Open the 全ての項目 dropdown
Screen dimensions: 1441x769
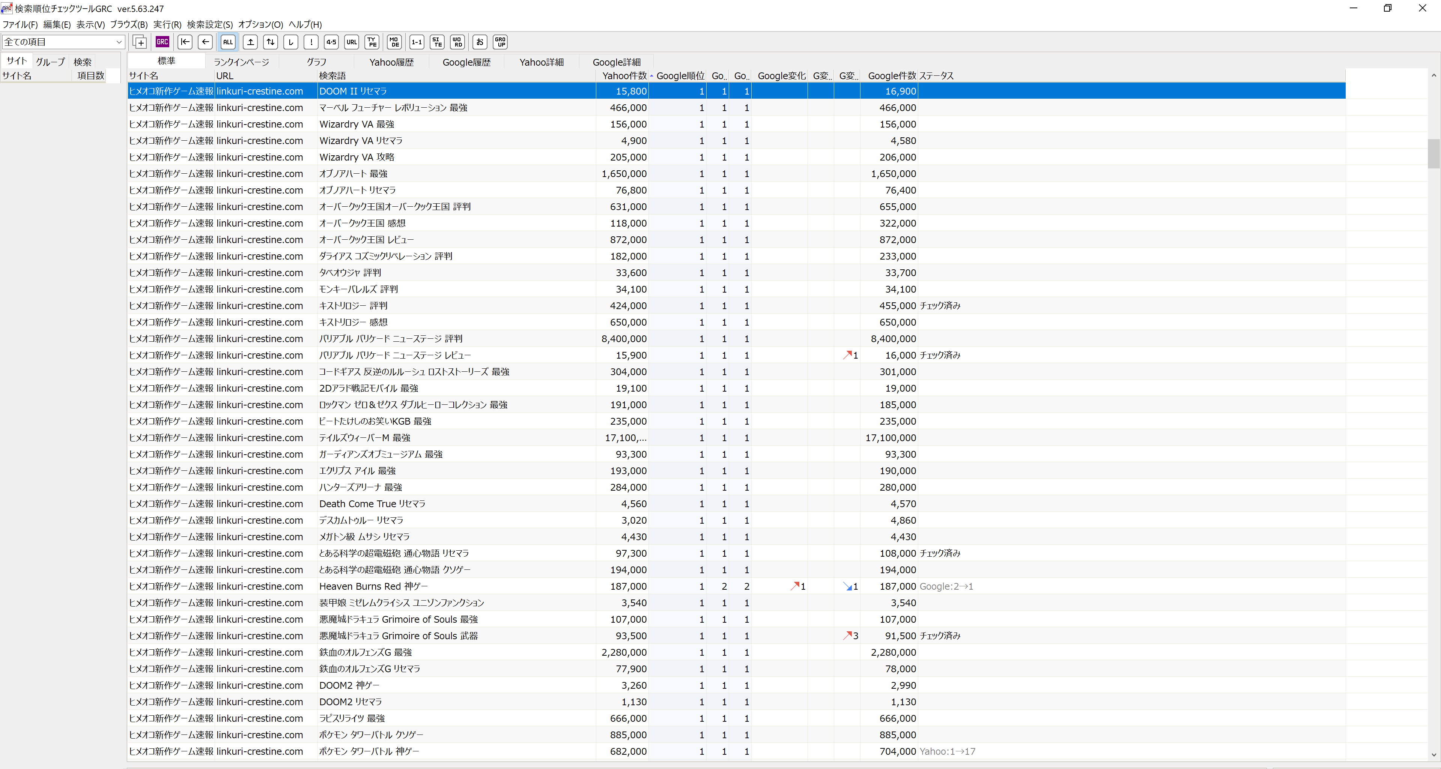coord(63,42)
